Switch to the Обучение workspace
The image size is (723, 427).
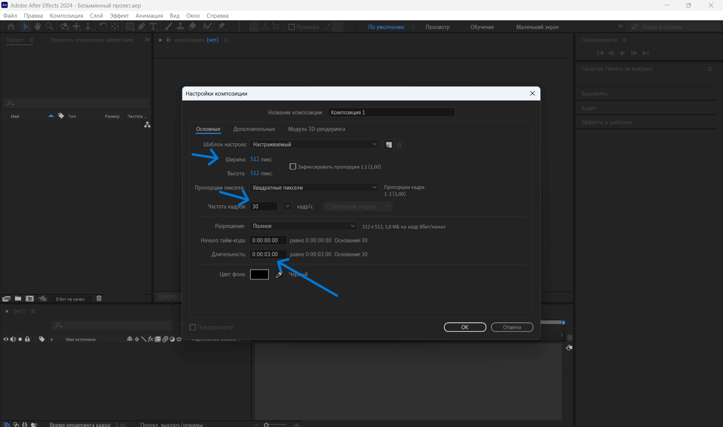click(x=482, y=27)
